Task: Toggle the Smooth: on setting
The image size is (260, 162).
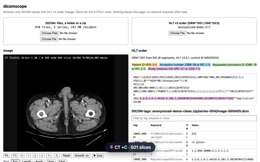Action: click(x=82, y=156)
